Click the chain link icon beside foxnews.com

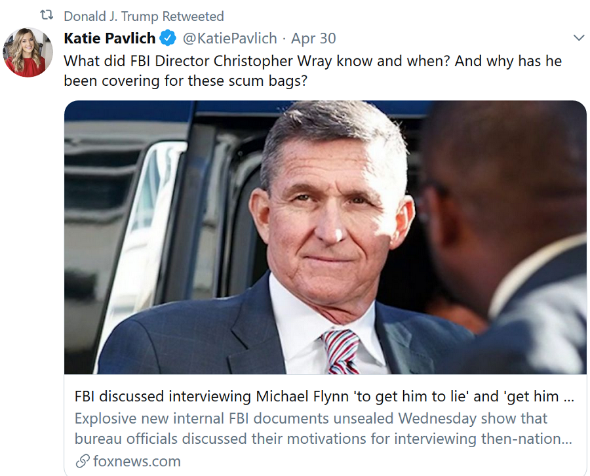[83, 461]
